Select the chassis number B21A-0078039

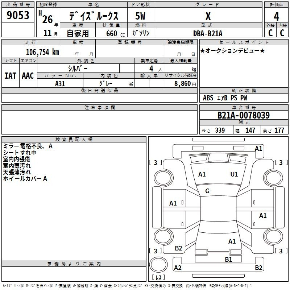[243, 115]
